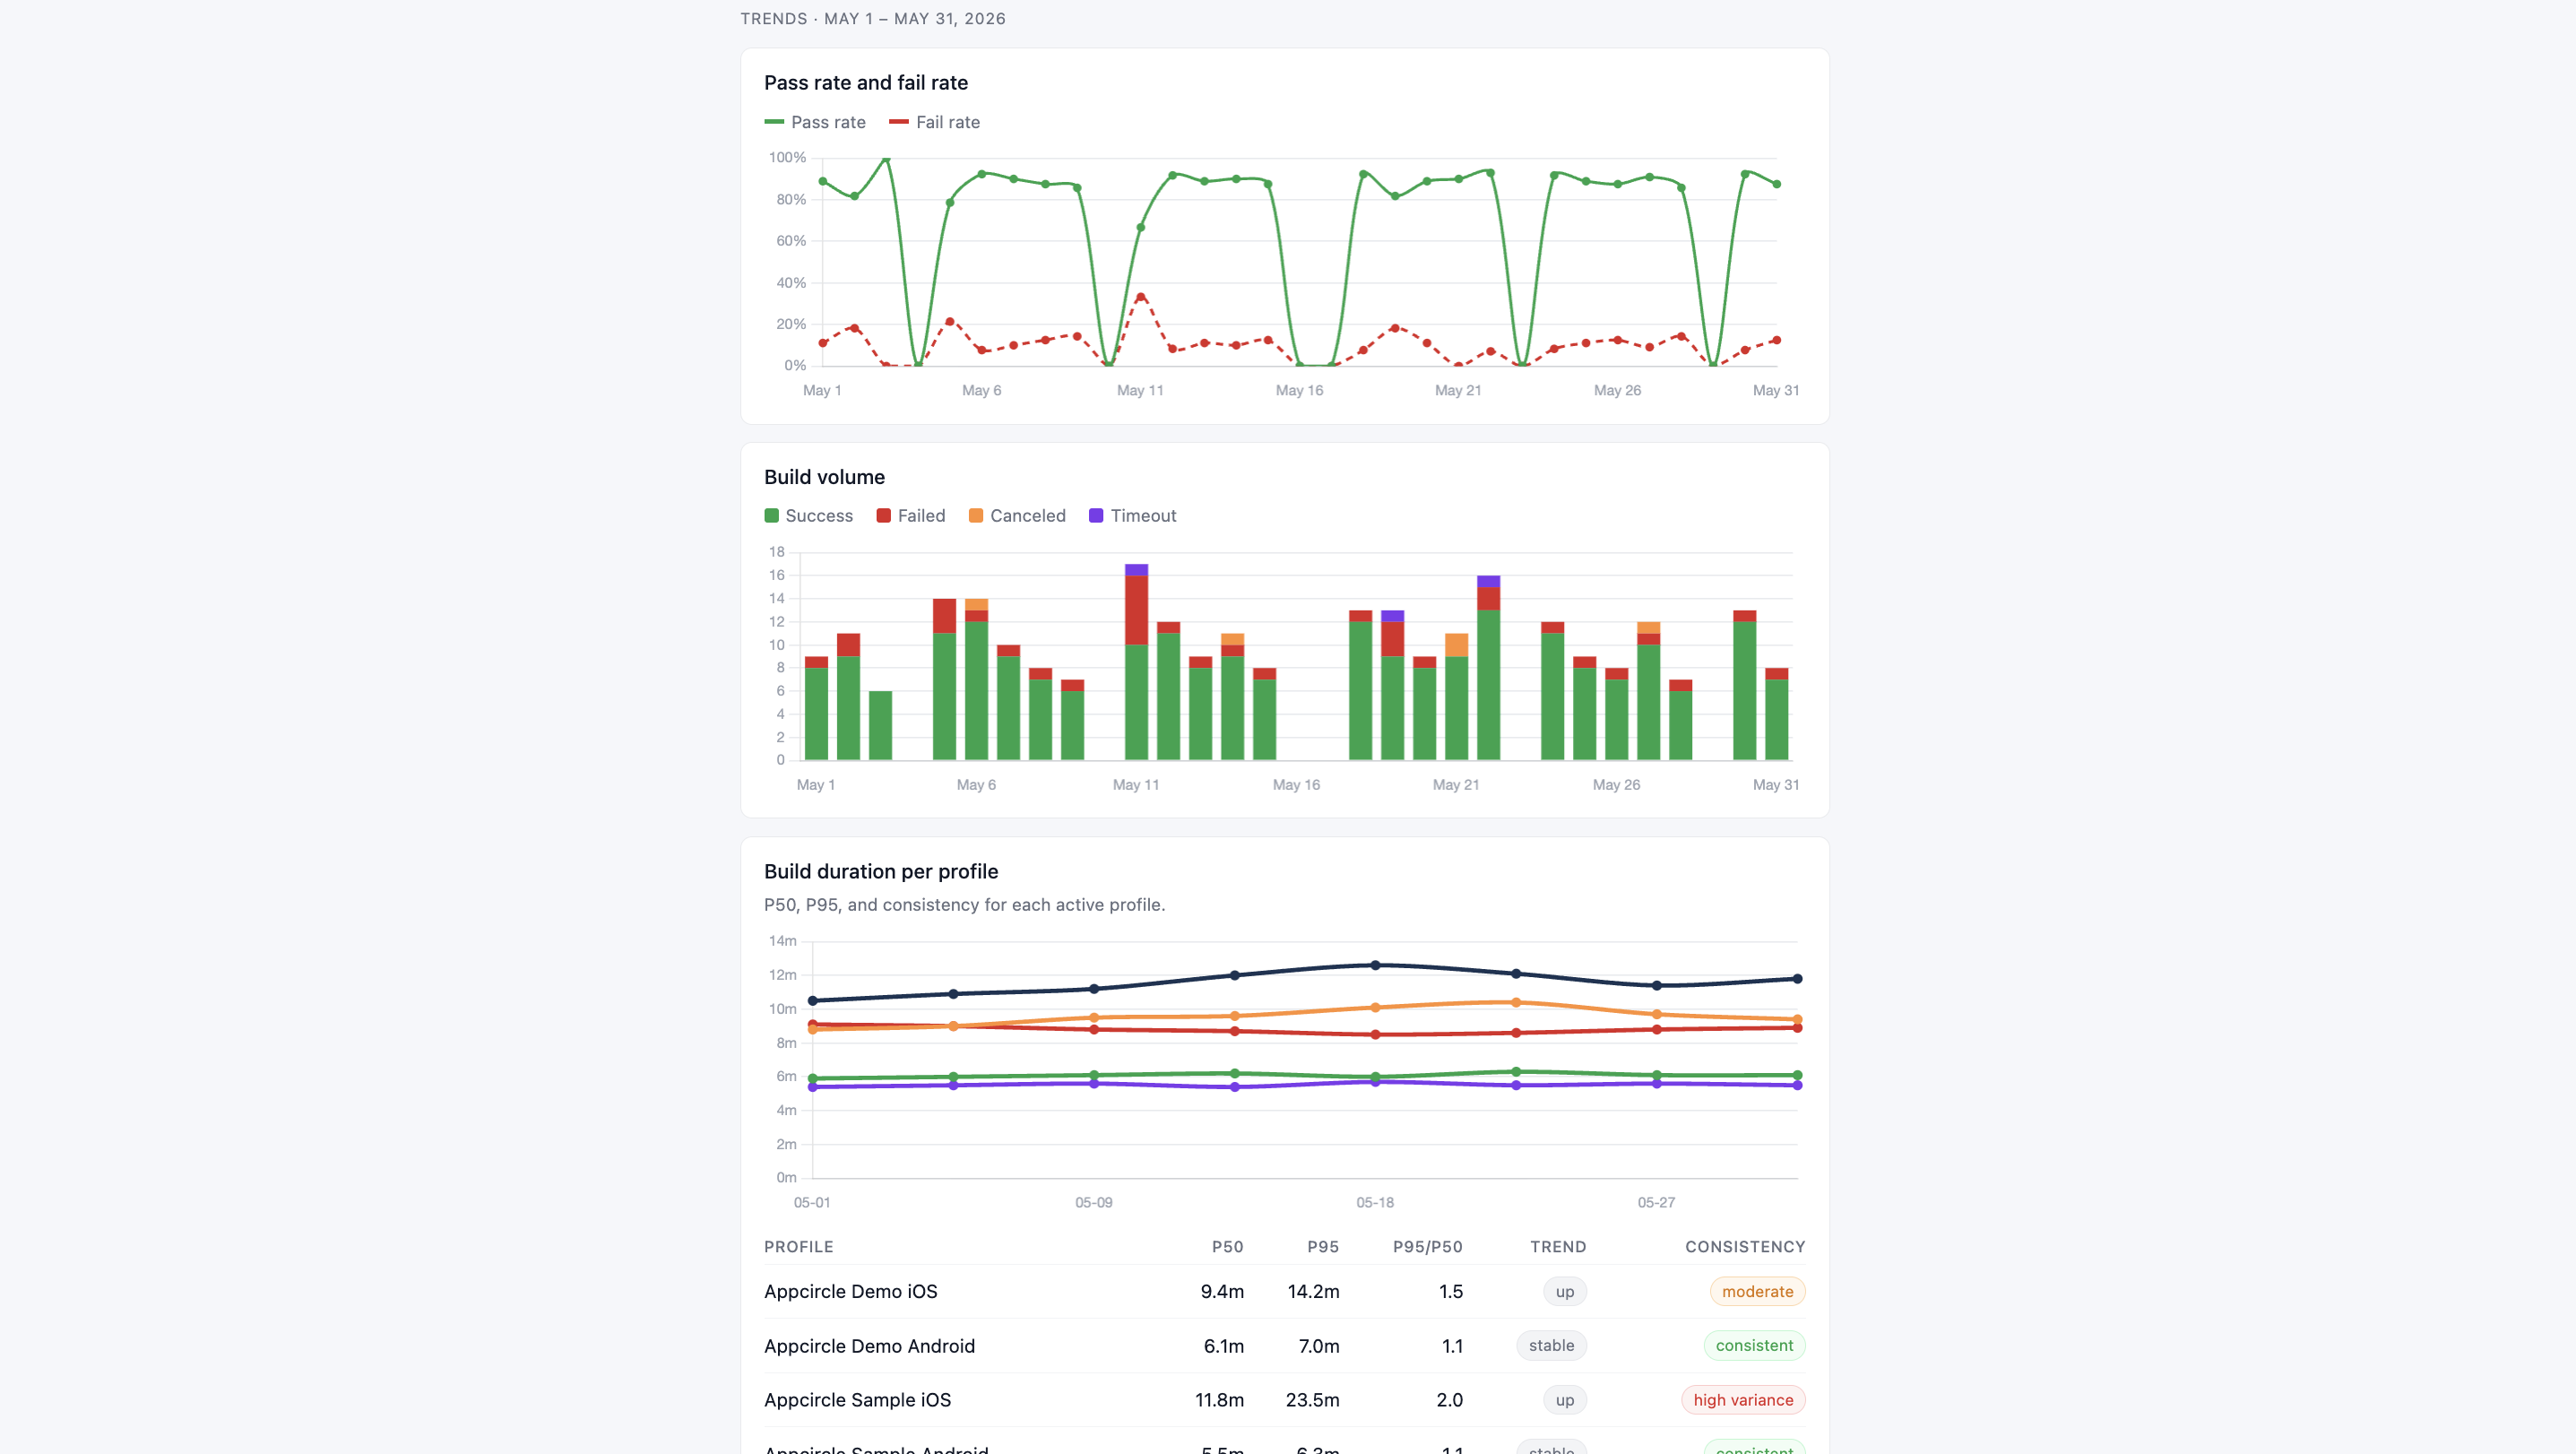The width and height of the screenshot is (2576, 1454).
Task: Click the Pass rate and fail rate chart title
Action: 866,83
